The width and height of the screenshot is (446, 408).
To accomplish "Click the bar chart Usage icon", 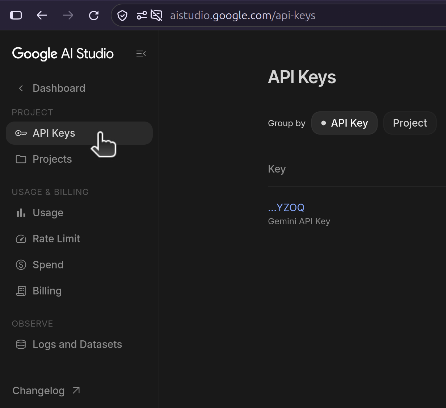I will 21,213.
